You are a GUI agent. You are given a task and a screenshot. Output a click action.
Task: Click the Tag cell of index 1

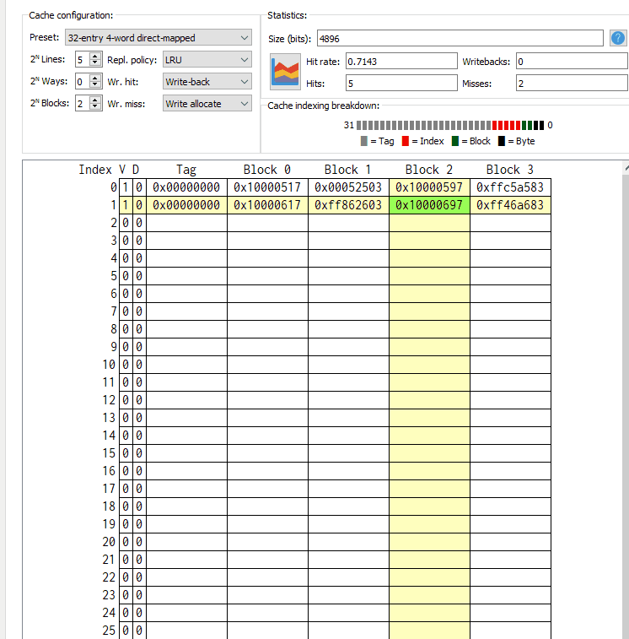(x=186, y=205)
